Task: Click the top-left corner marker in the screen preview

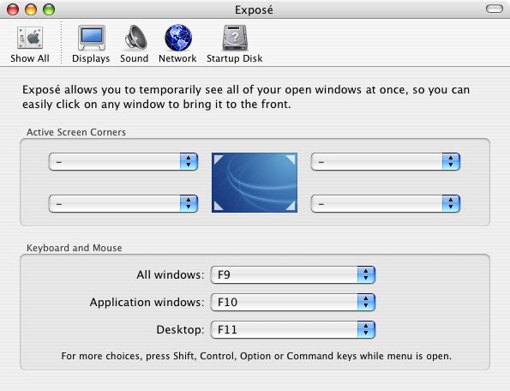Action: coord(219,159)
